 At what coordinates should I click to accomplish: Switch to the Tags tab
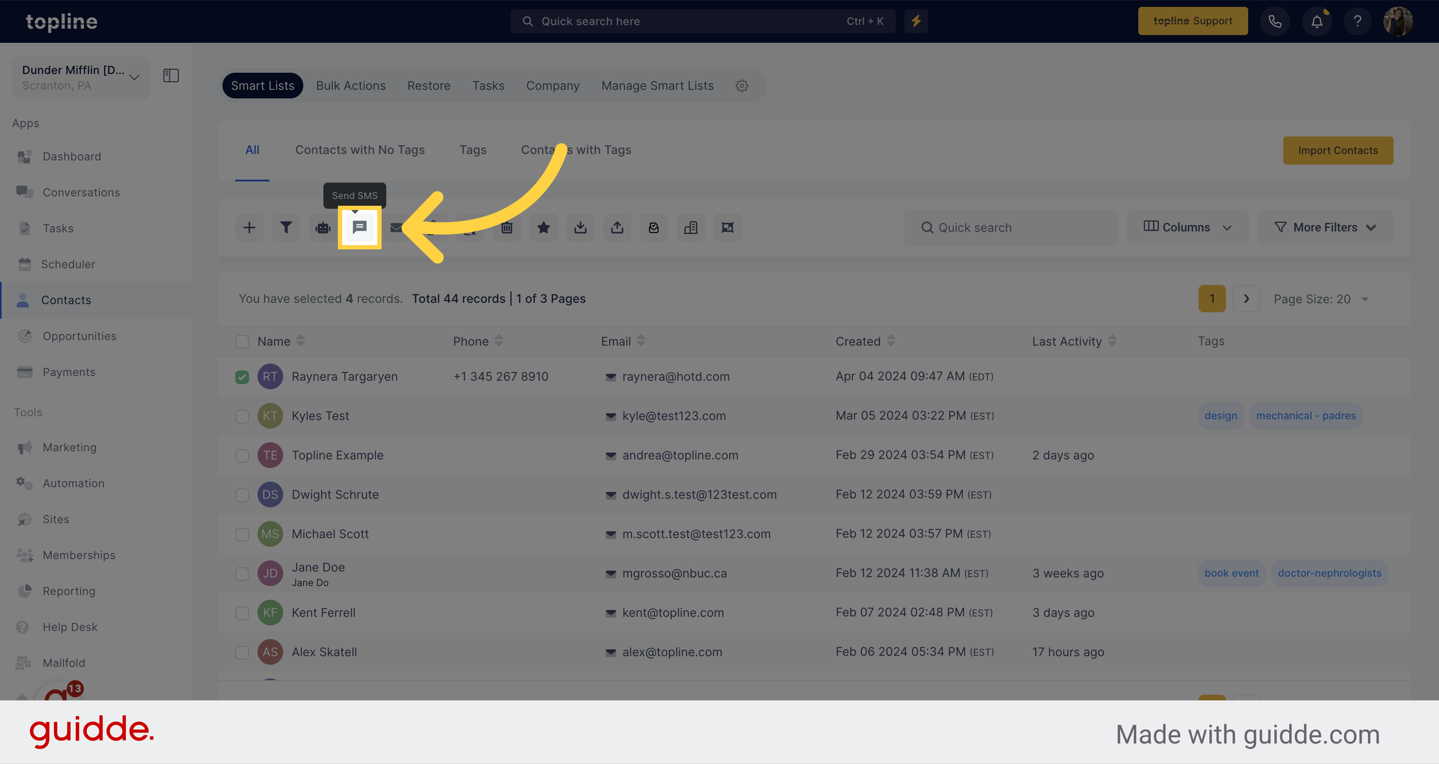472,149
